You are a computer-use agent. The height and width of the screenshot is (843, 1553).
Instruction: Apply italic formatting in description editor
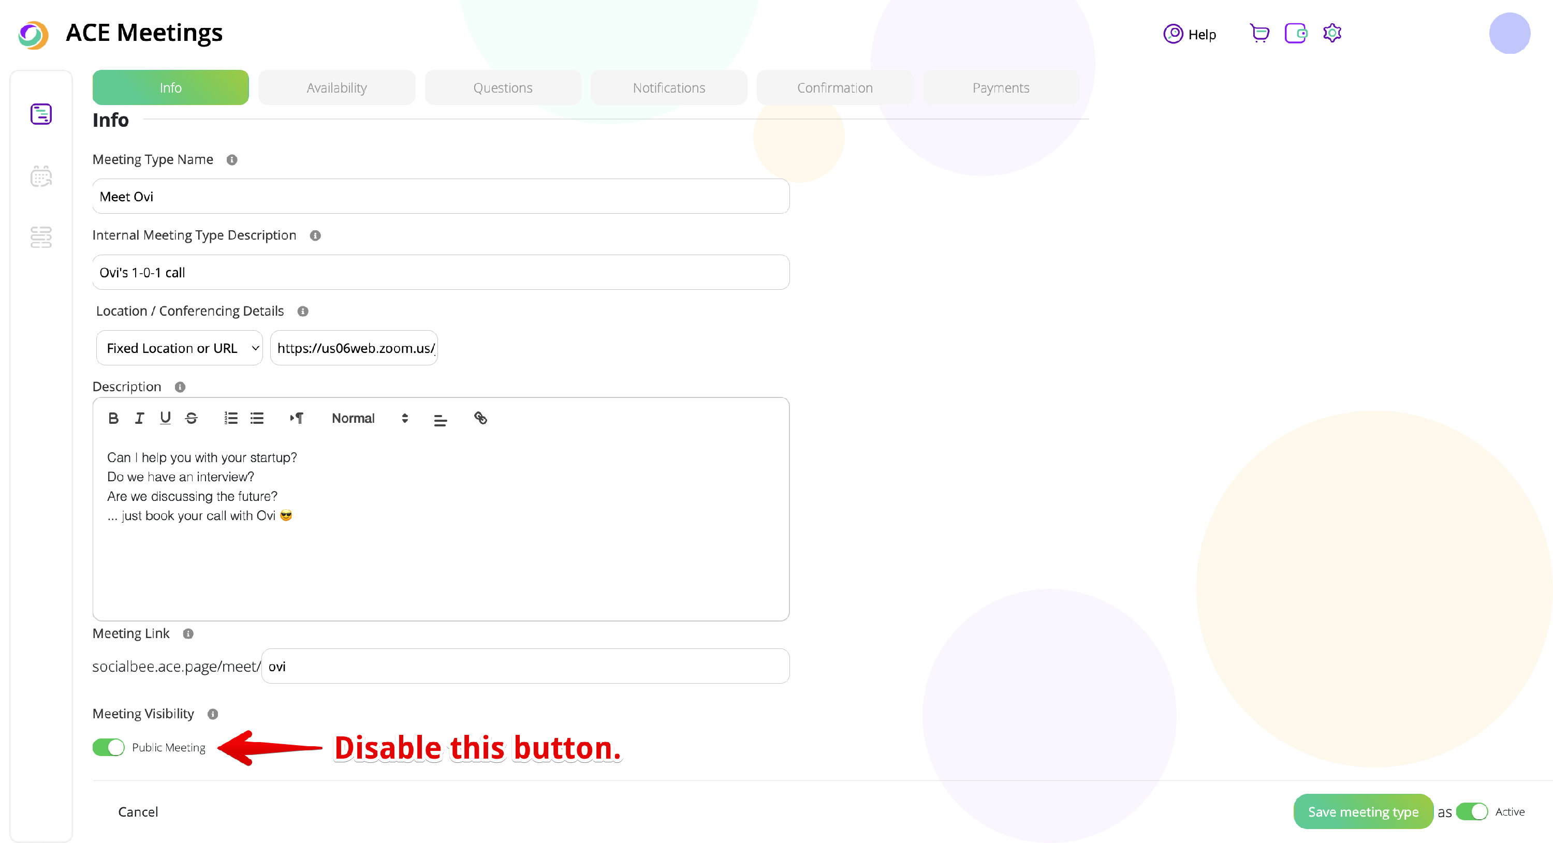139,418
